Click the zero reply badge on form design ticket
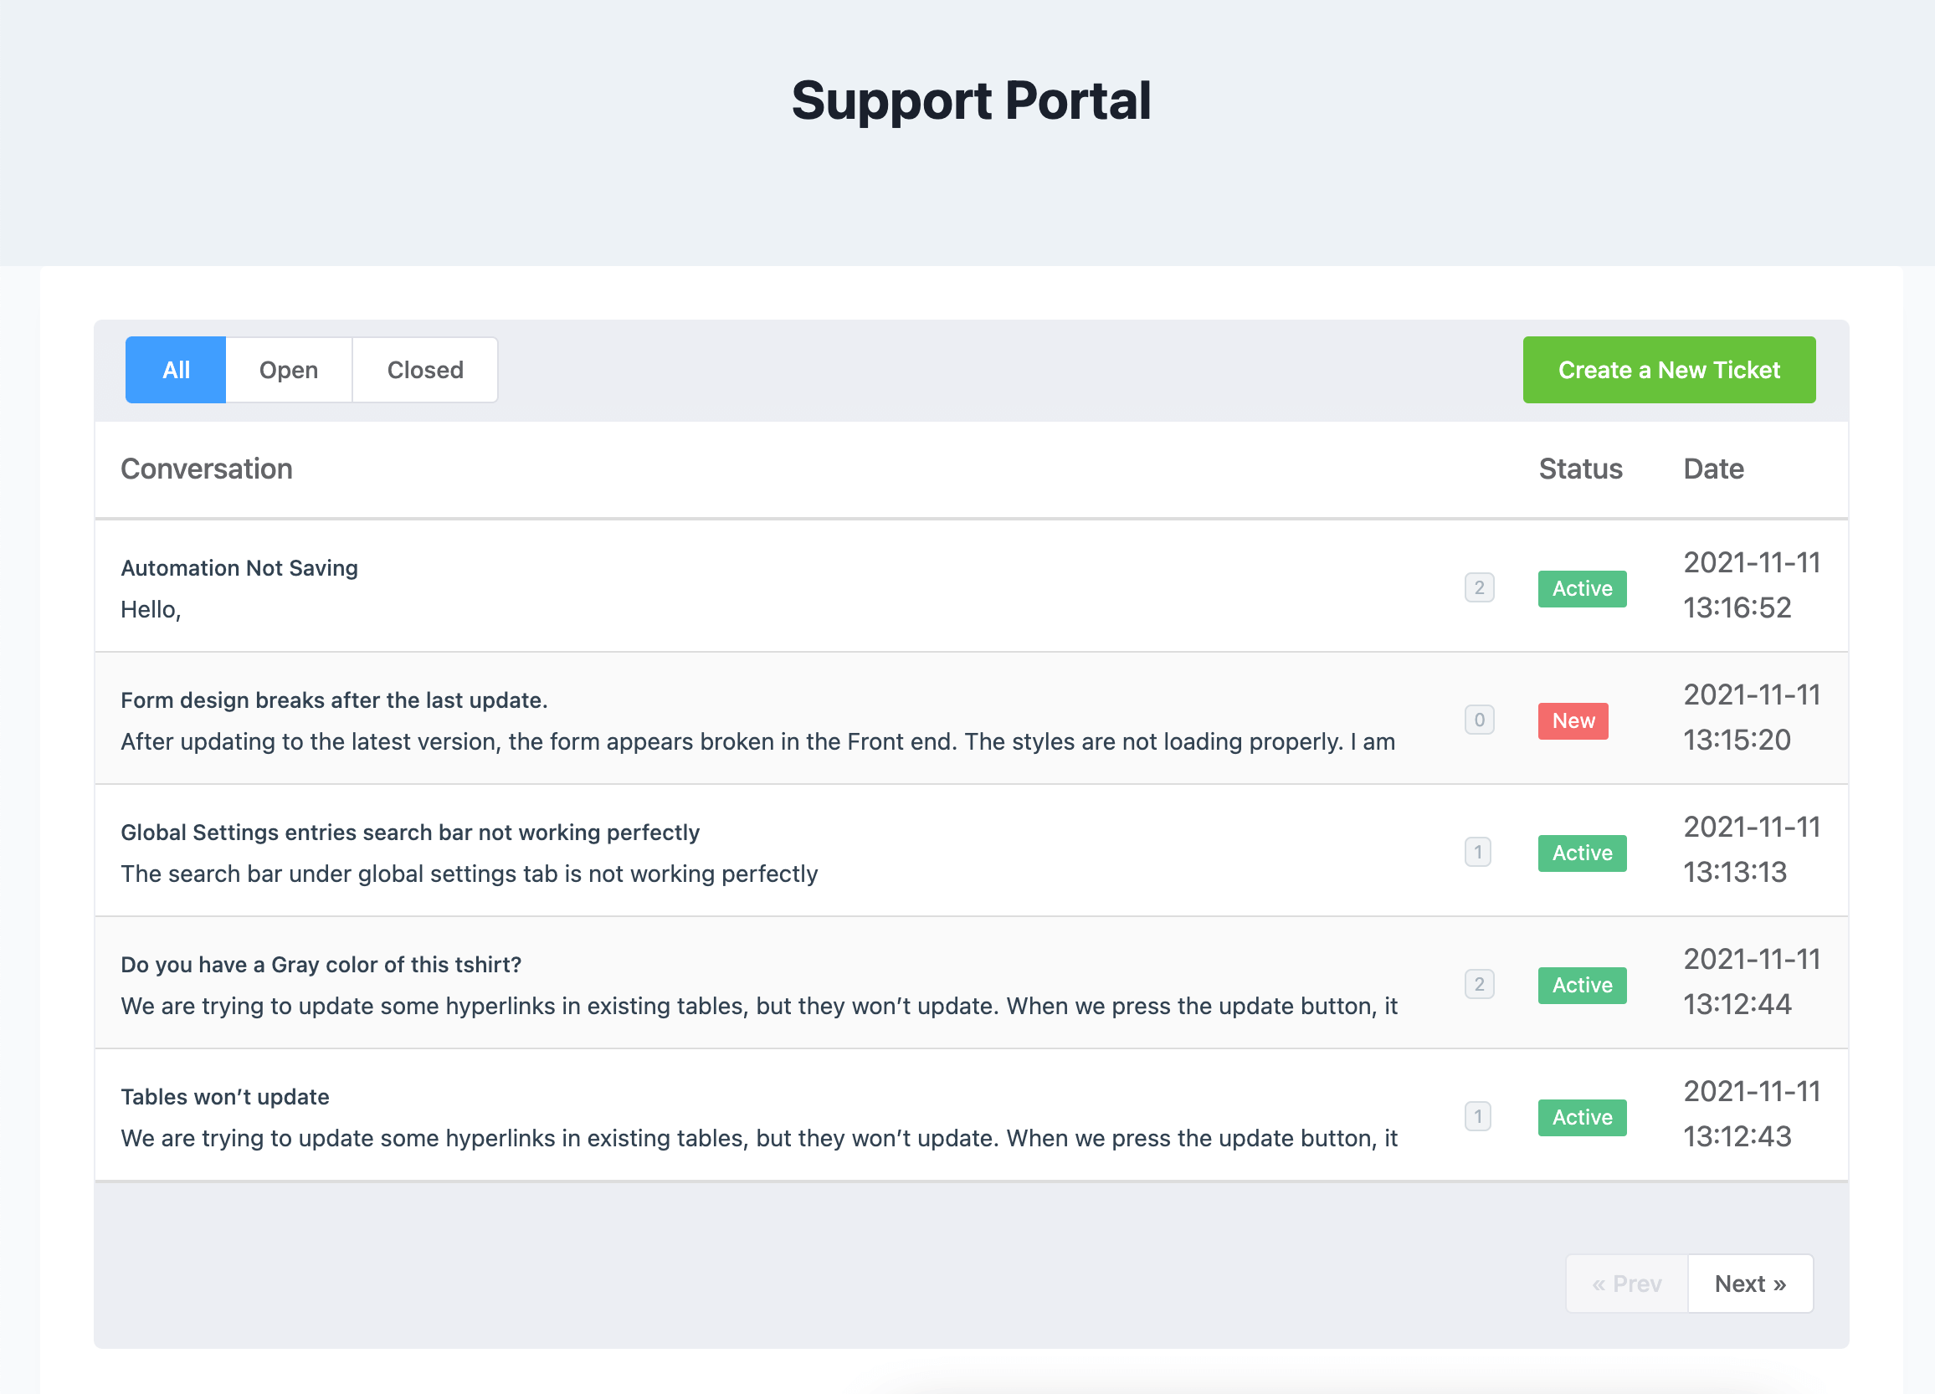This screenshot has height=1394, width=1935. point(1480,720)
